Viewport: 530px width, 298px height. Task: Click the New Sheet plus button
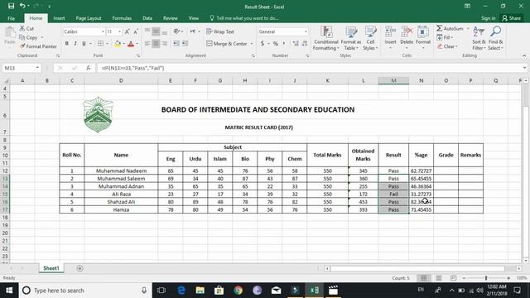(x=79, y=268)
